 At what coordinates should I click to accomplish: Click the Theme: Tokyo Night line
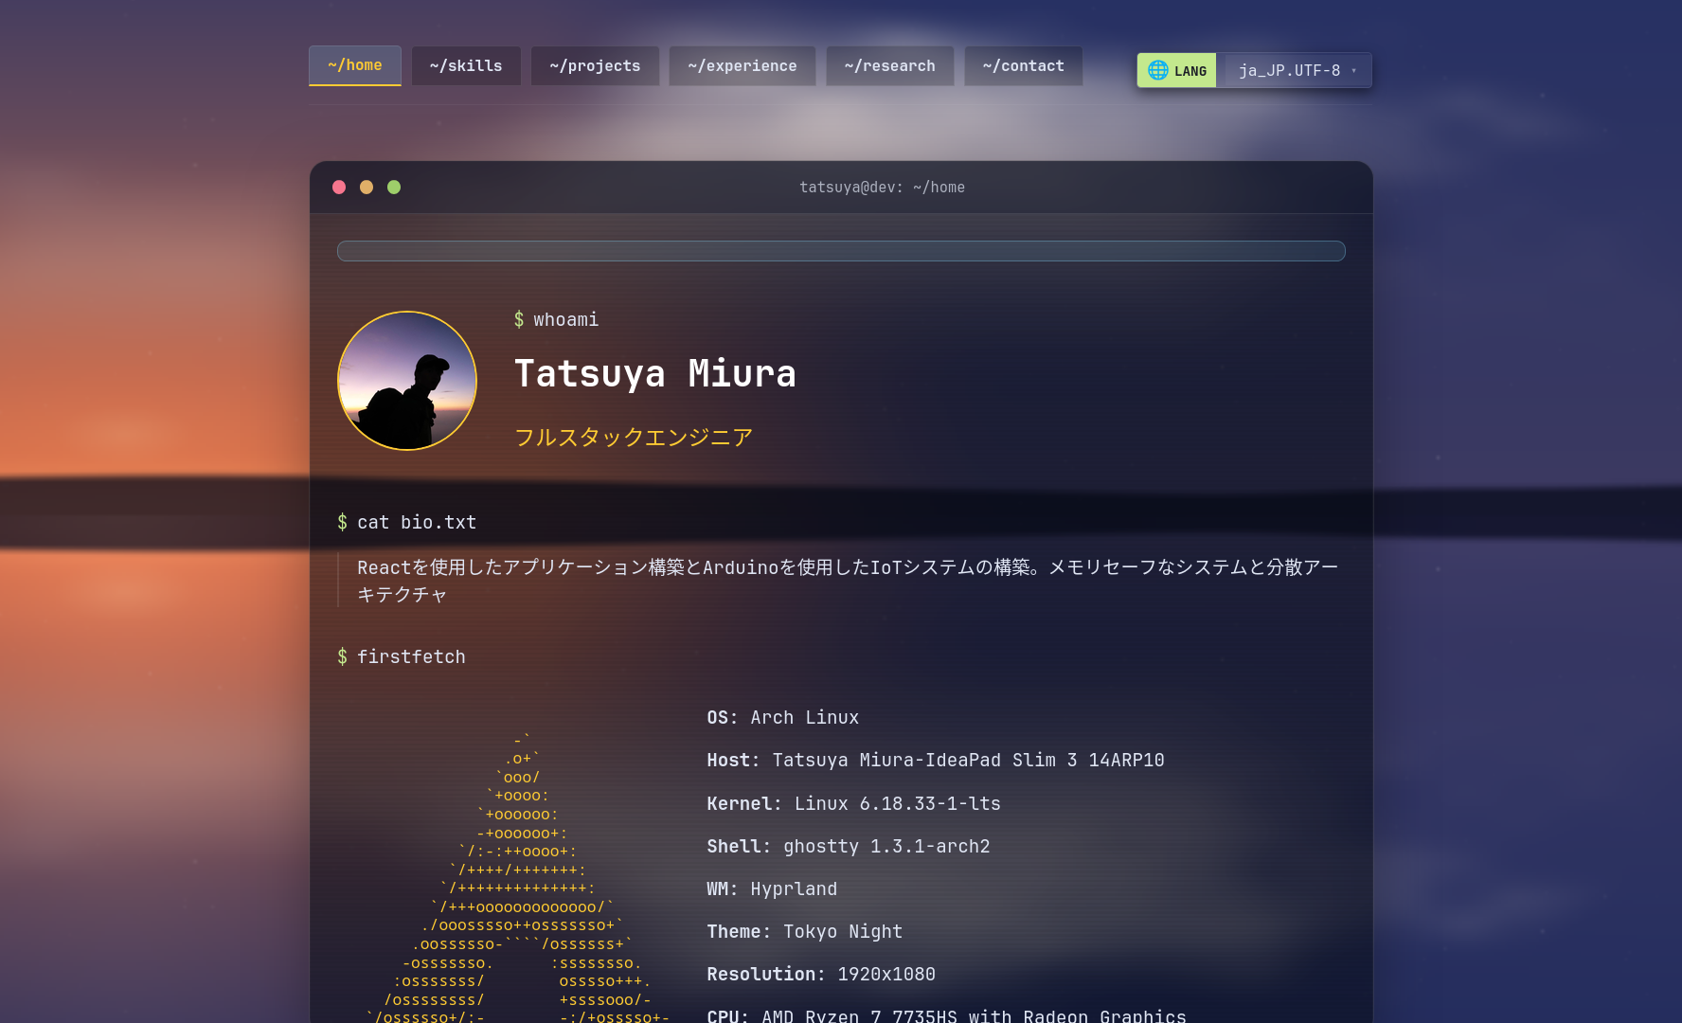pyautogui.click(x=805, y=932)
